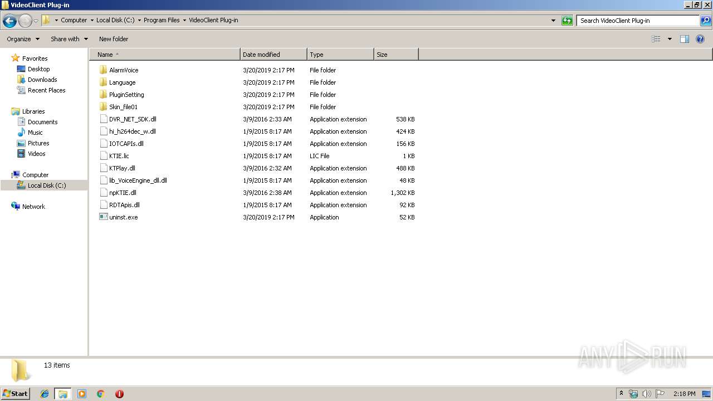Show the preview pane
The width and height of the screenshot is (713, 401).
coord(685,39)
